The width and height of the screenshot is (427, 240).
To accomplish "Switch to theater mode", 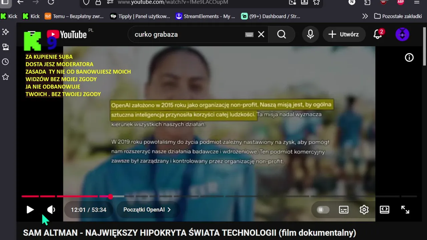I will 385,210.
